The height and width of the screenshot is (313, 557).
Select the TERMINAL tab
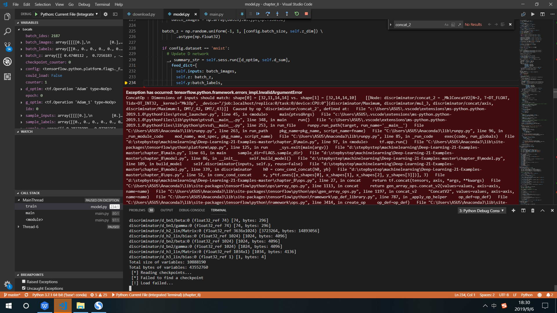(218, 210)
